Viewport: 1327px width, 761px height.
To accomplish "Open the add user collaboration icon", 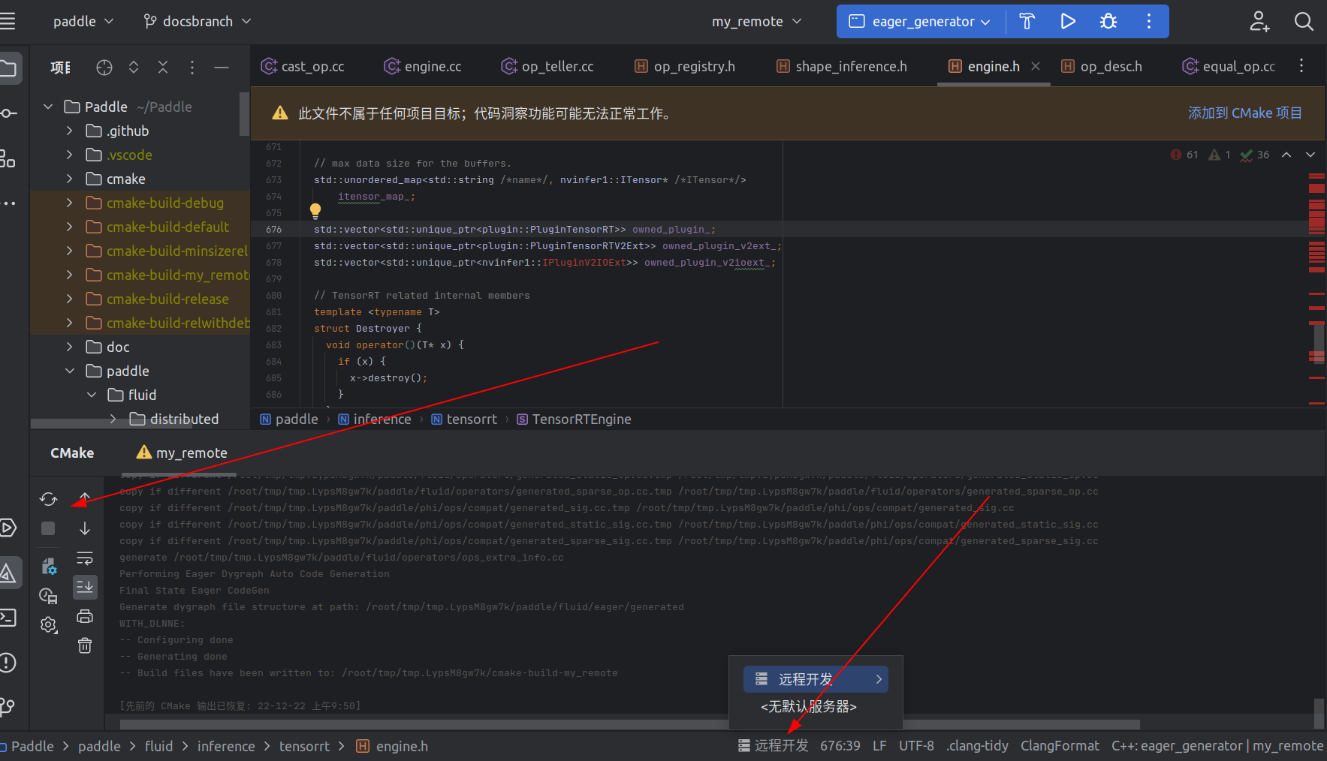I will coord(1259,21).
